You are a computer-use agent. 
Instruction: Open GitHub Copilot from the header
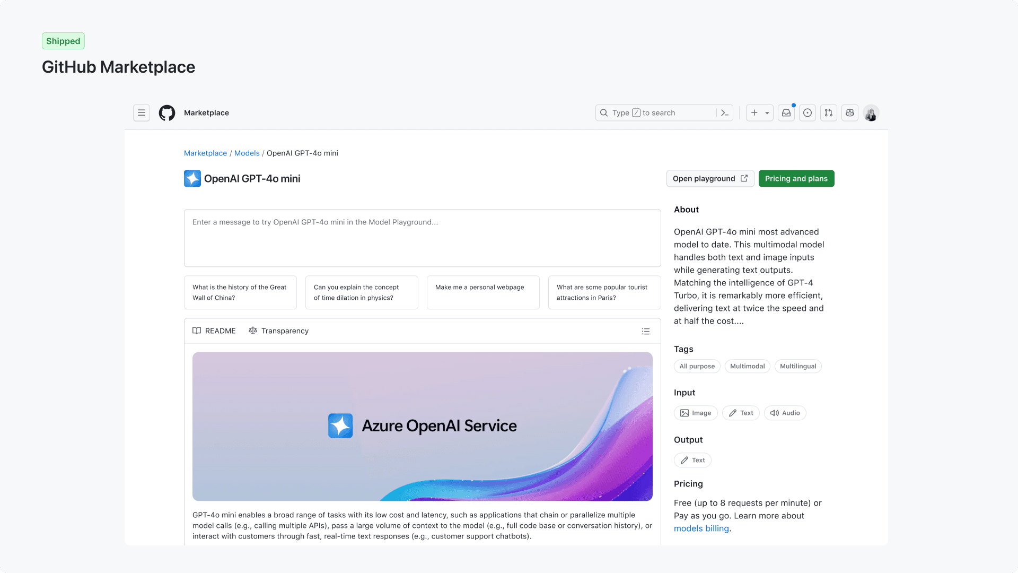coord(849,112)
